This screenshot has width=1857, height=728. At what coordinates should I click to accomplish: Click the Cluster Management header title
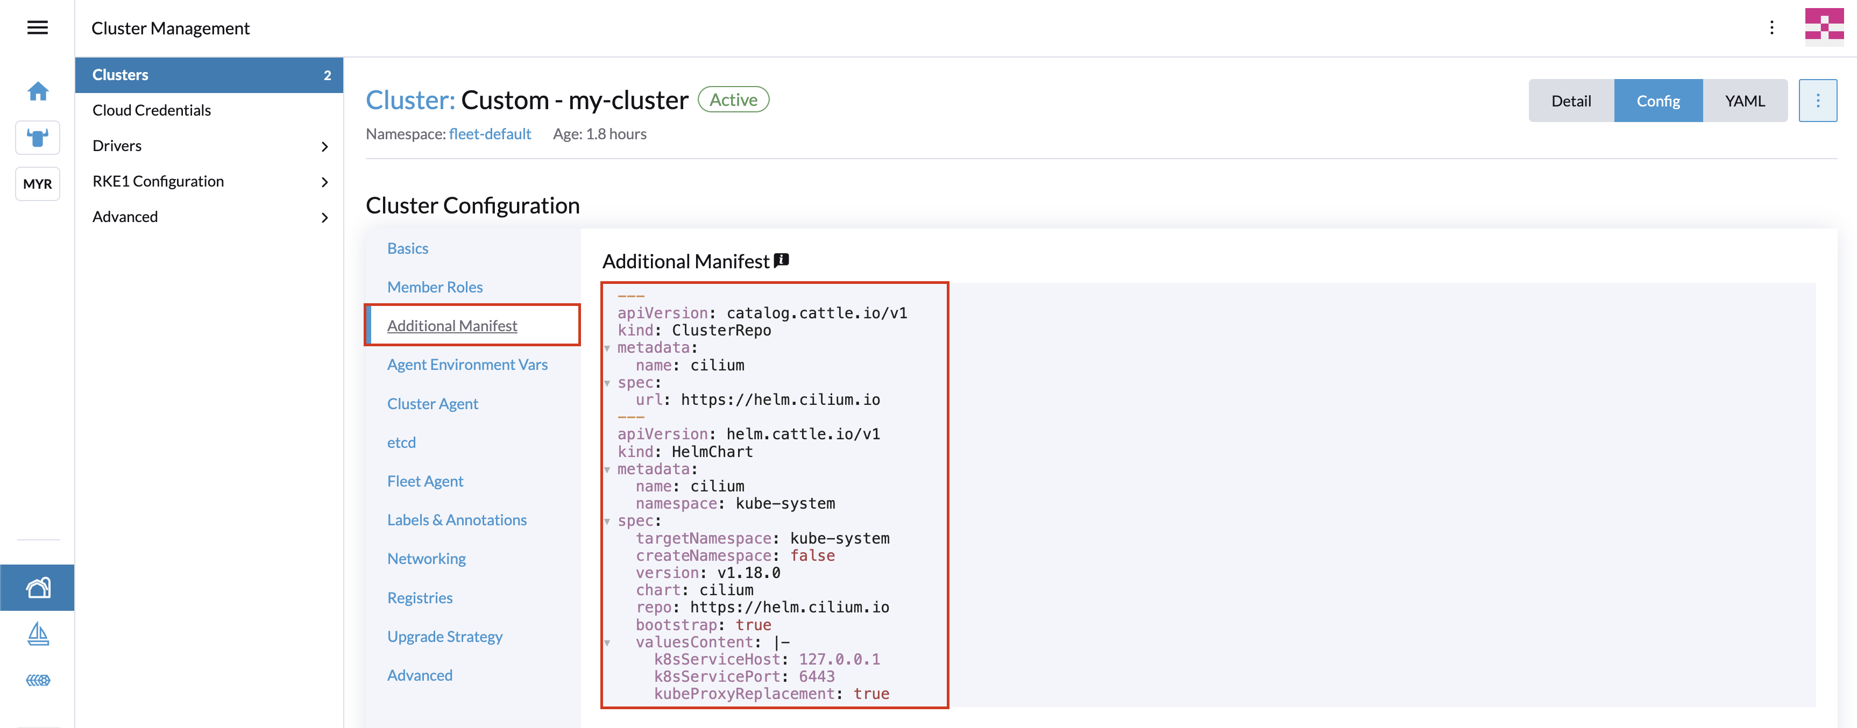pos(170,28)
